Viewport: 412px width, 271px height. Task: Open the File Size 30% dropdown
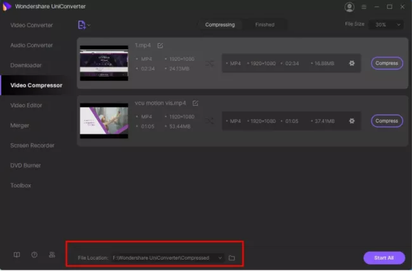pyautogui.click(x=386, y=25)
